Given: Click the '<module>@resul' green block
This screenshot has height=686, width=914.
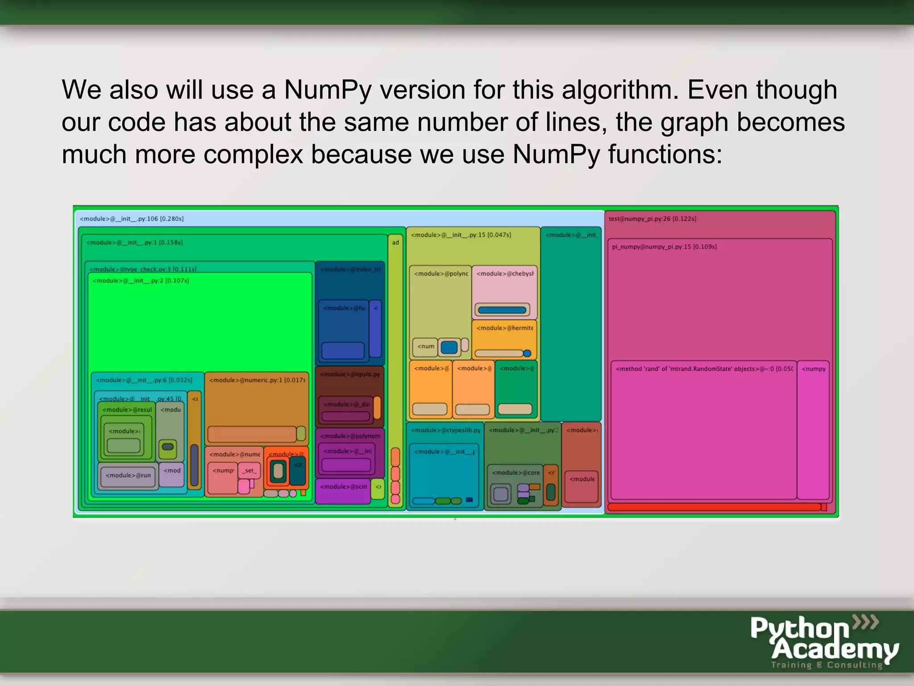Looking at the screenshot, I should 126,431.
